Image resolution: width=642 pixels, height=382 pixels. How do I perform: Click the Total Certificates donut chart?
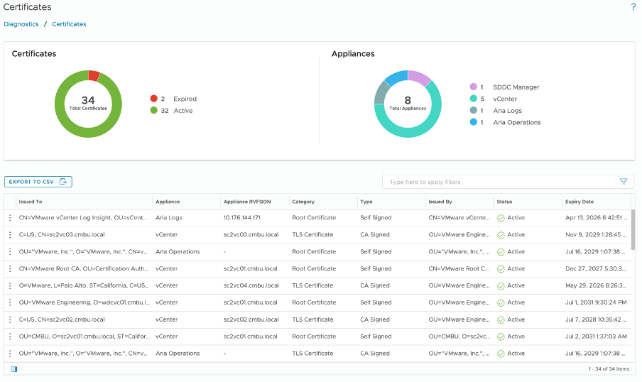coord(88,104)
